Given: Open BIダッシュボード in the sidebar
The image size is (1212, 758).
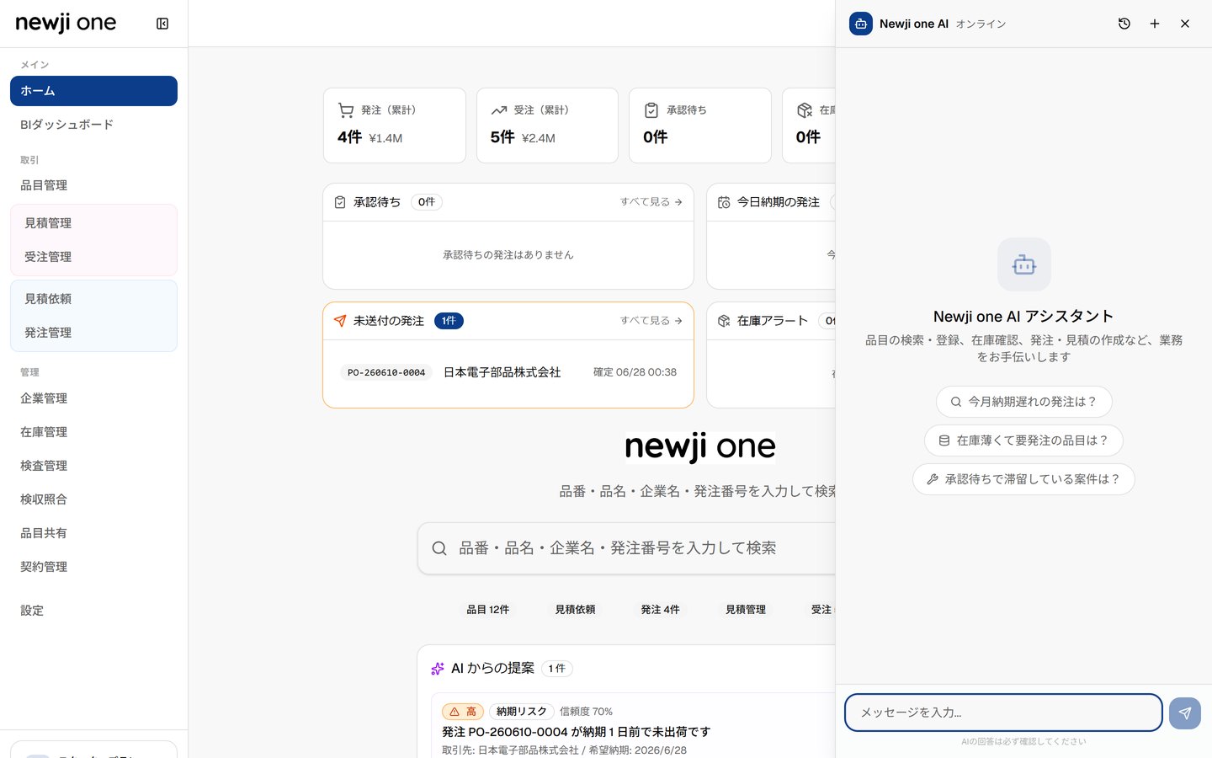Looking at the screenshot, I should (93, 125).
